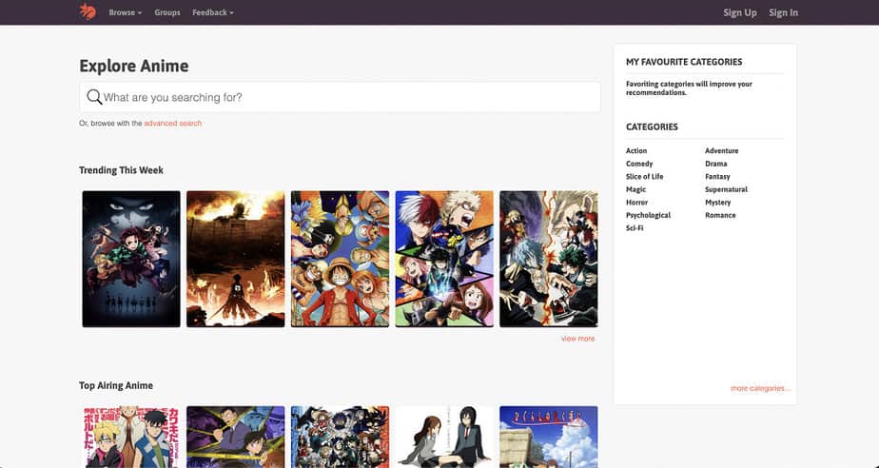Open the Boruto poster in Top Airing
The image size is (879, 468).
point(131,438)
